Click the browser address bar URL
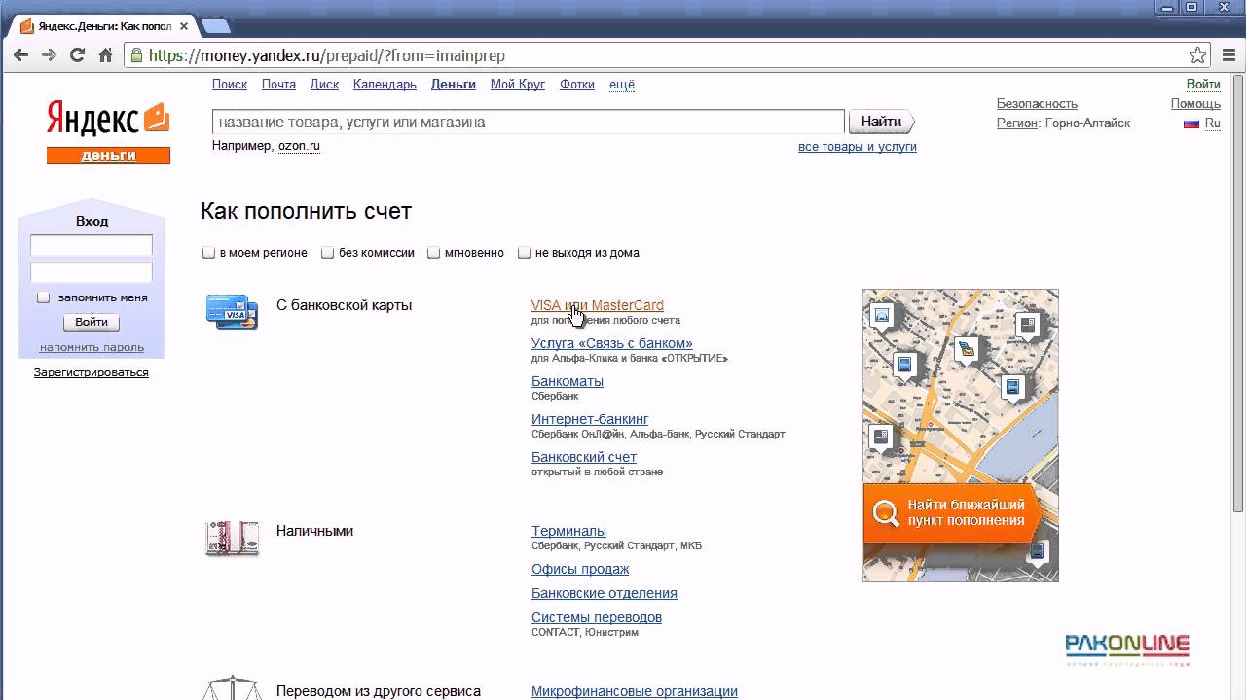The width and height of the screenshot is (1246, 700). click(327, 55)
